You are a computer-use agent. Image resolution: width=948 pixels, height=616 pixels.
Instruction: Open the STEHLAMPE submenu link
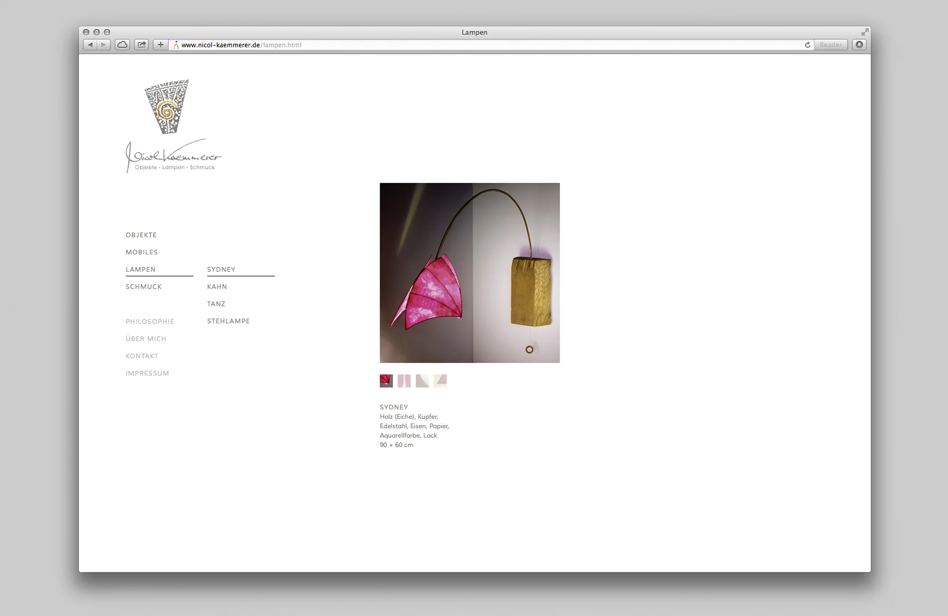[x=228, y=321]
